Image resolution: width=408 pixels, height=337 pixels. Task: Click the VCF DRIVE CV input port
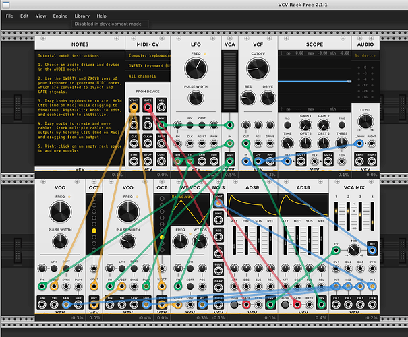tap(270, 144)
